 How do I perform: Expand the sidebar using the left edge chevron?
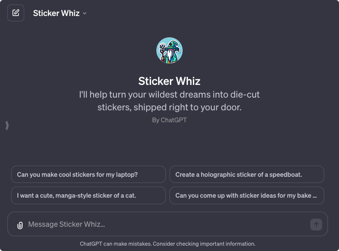(x=7, y=125)
